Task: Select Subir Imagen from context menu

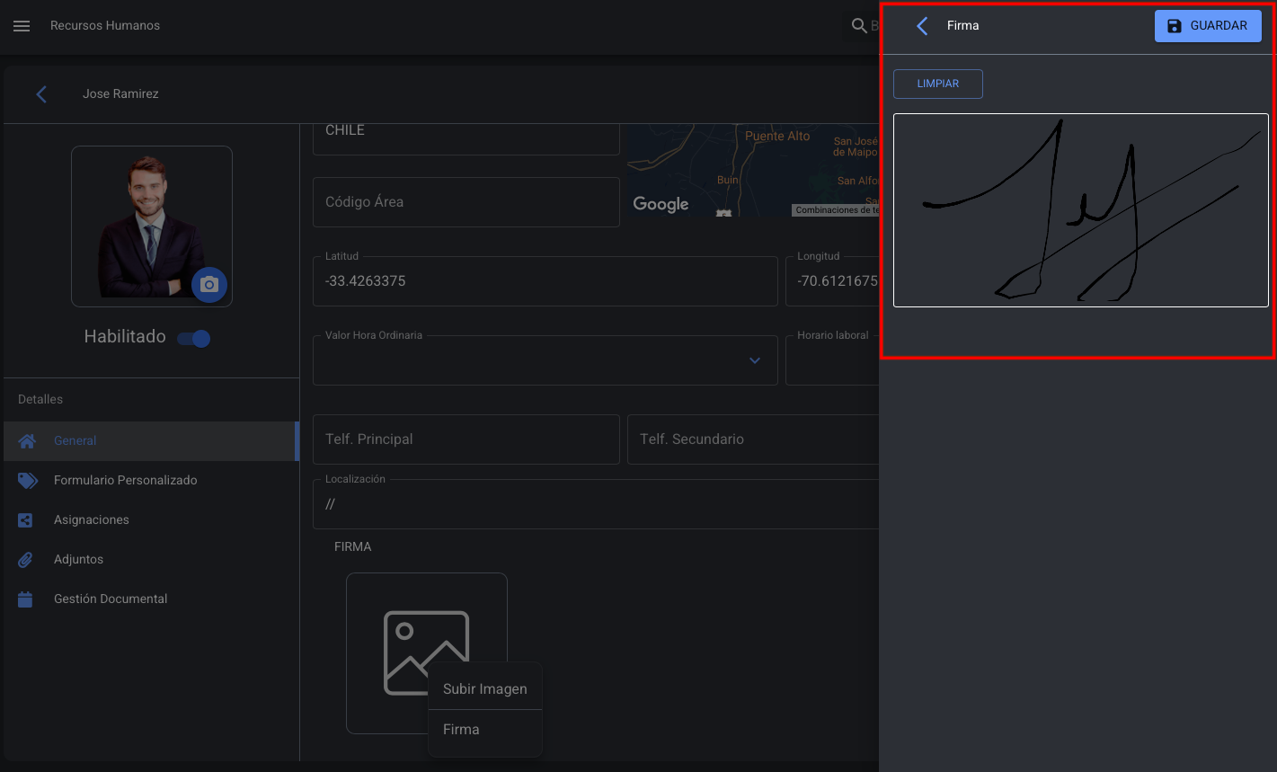Action: 485,689
